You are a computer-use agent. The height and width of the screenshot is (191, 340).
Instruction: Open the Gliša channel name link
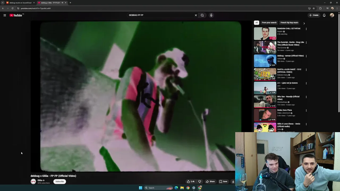point(40,180)
